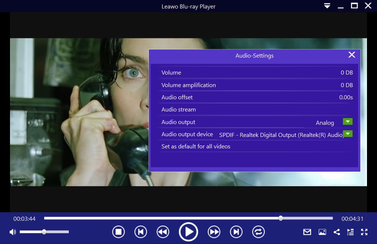Click Set as default for all videos

pos(196,147)
